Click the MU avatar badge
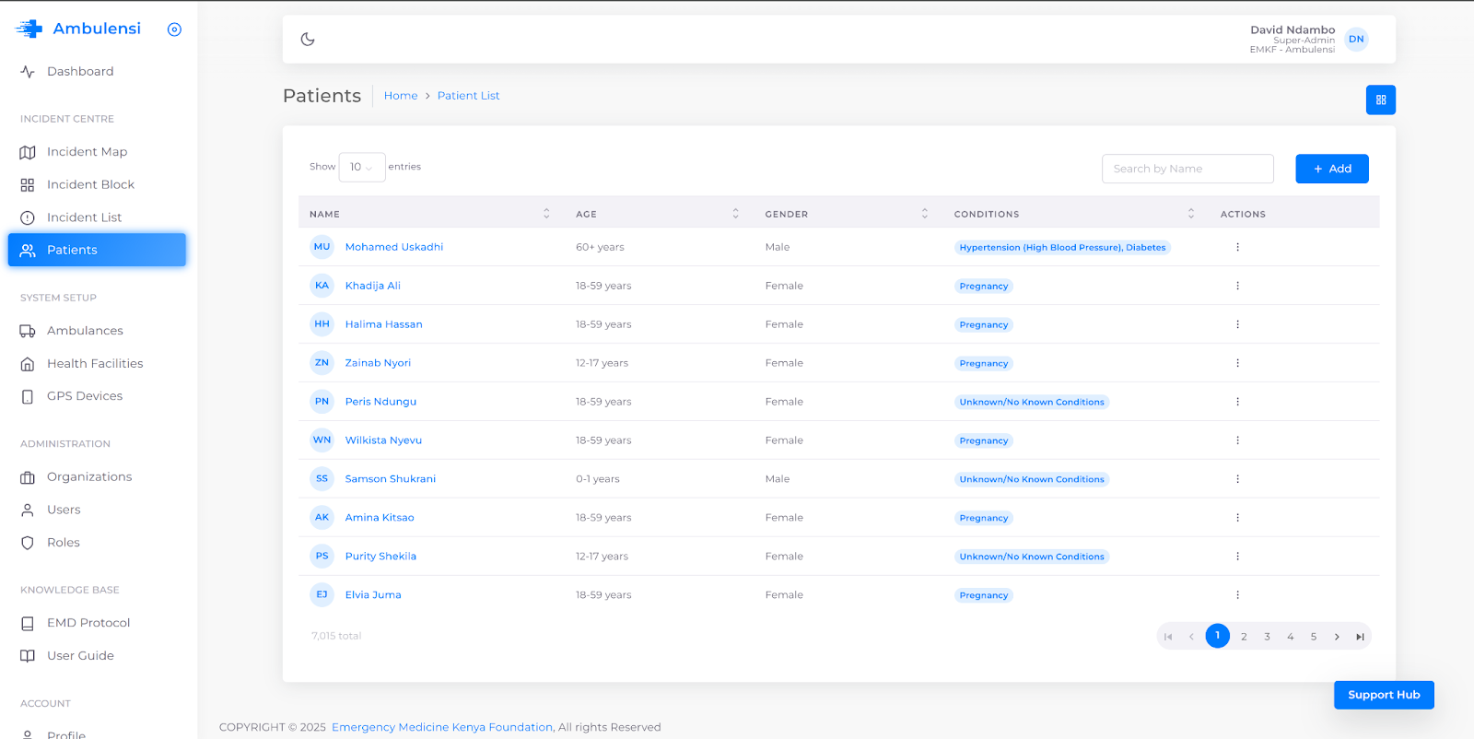The height and width of the screenshot is (739, 1474). point(322,247)
